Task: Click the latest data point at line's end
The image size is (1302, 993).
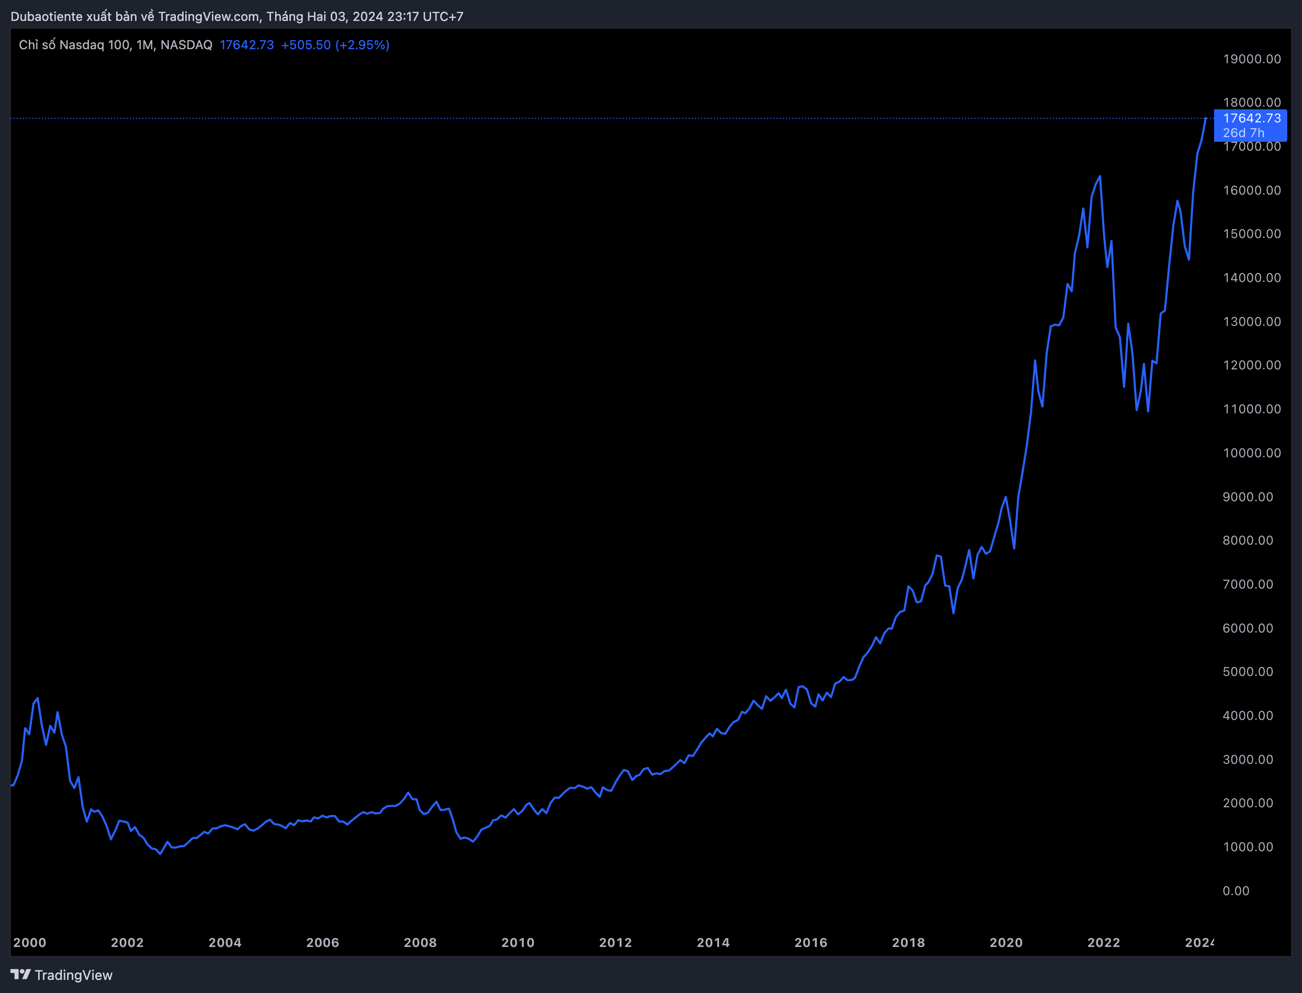Action: click(x=1205, y=119)
